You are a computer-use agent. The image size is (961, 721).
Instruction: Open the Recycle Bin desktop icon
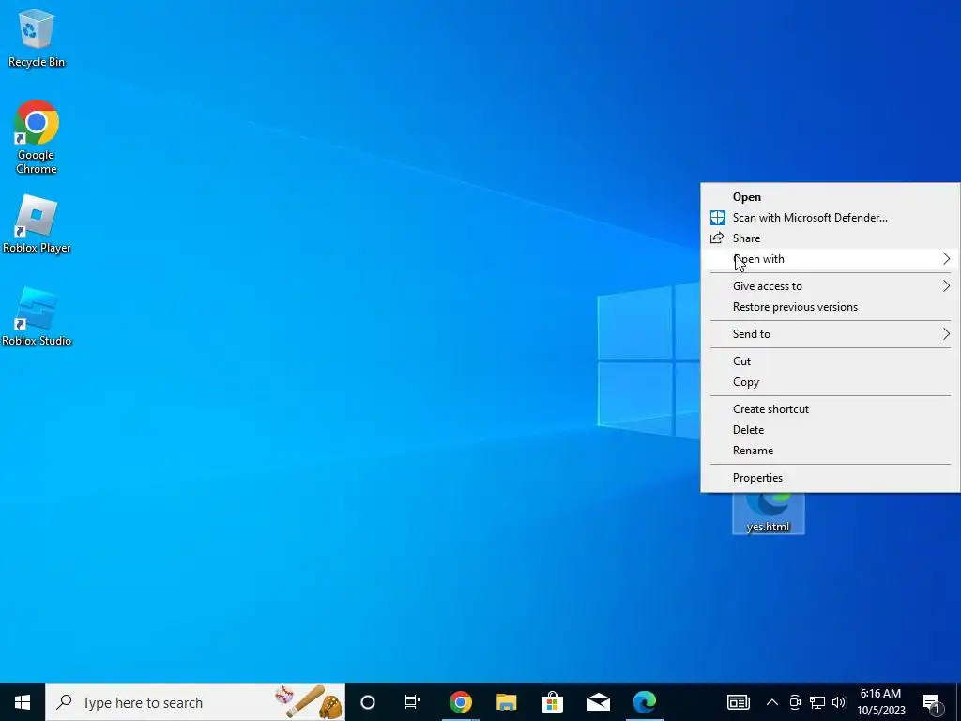click(x=37, y=38)
